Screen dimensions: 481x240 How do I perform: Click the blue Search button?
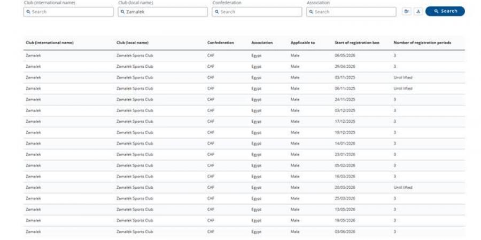[x=445, y=11]
